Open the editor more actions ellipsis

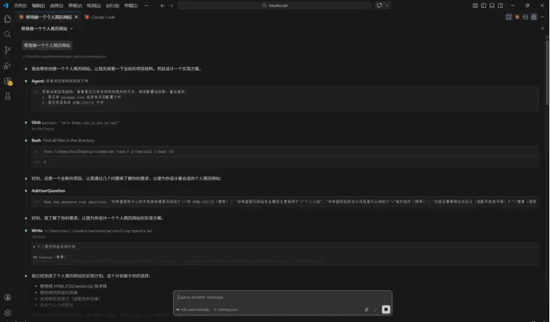tap(542, 17)
